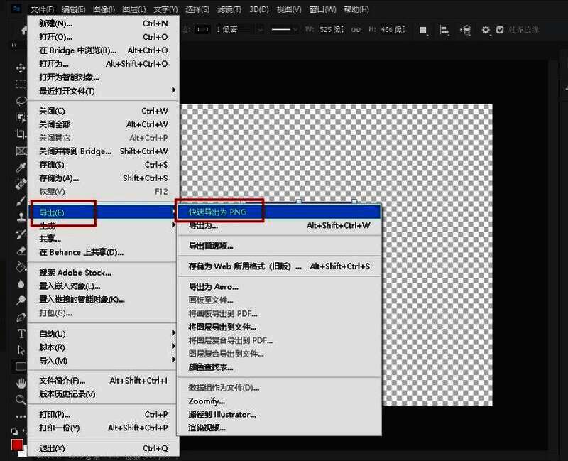
Task: Click the W field showing 525 像素
Action: point(330,31)
